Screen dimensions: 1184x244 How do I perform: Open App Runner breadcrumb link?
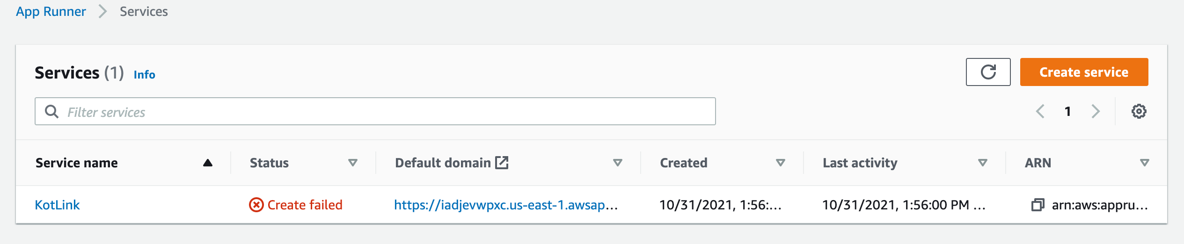click(51, 11)
